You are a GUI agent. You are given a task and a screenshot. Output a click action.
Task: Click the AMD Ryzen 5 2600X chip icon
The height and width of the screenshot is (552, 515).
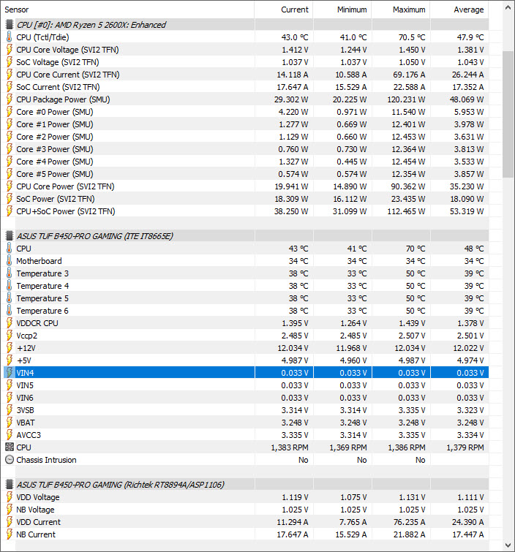pyautogui.click(x=10, y=25)
